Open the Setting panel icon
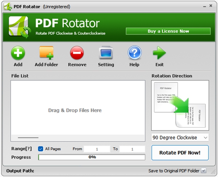Viewport: 218px width, 177px height. pyautogui.click(x=106, y=54)
